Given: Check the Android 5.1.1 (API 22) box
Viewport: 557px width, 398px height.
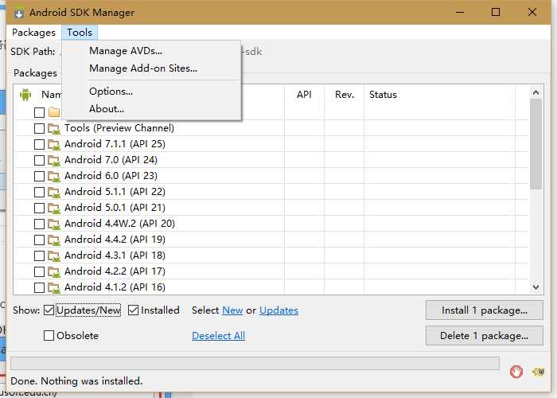Looking at the screenshot, I should point(39,193).
